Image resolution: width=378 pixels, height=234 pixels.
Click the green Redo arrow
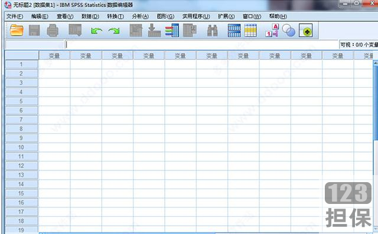[x=114, y=31]
